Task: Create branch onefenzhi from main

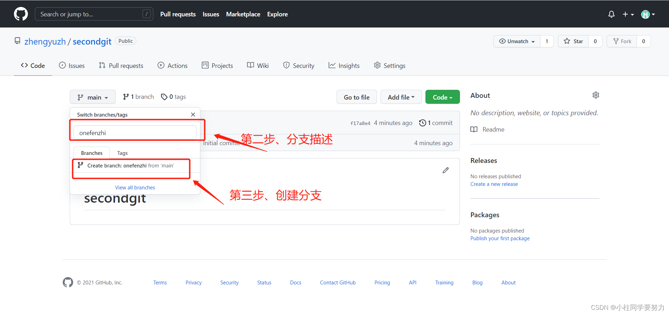Action: pos(135,166)
